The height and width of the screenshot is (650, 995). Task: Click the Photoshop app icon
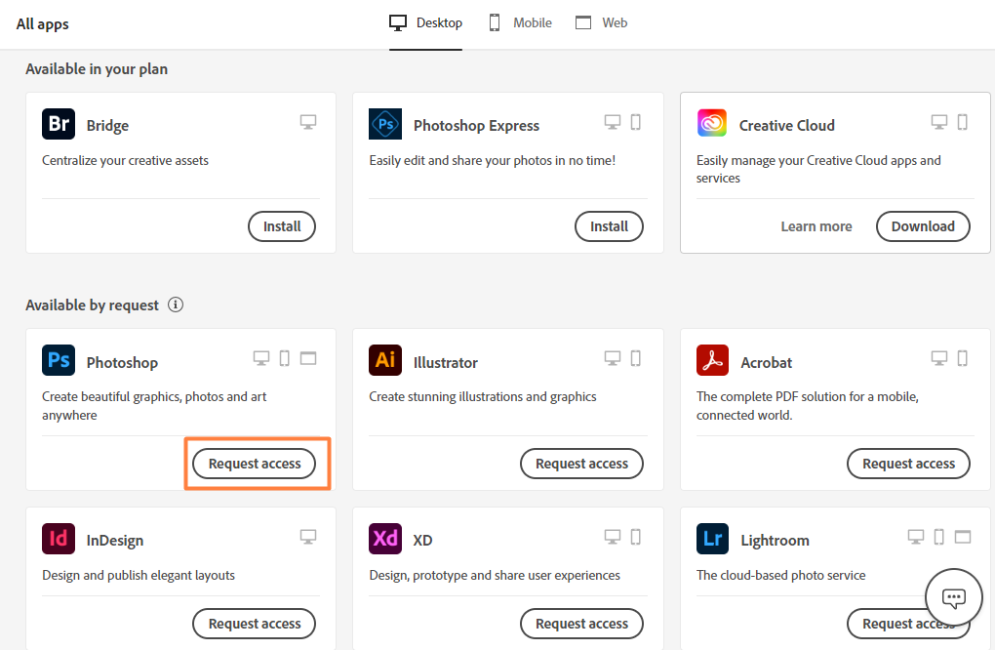pos(58,360)
